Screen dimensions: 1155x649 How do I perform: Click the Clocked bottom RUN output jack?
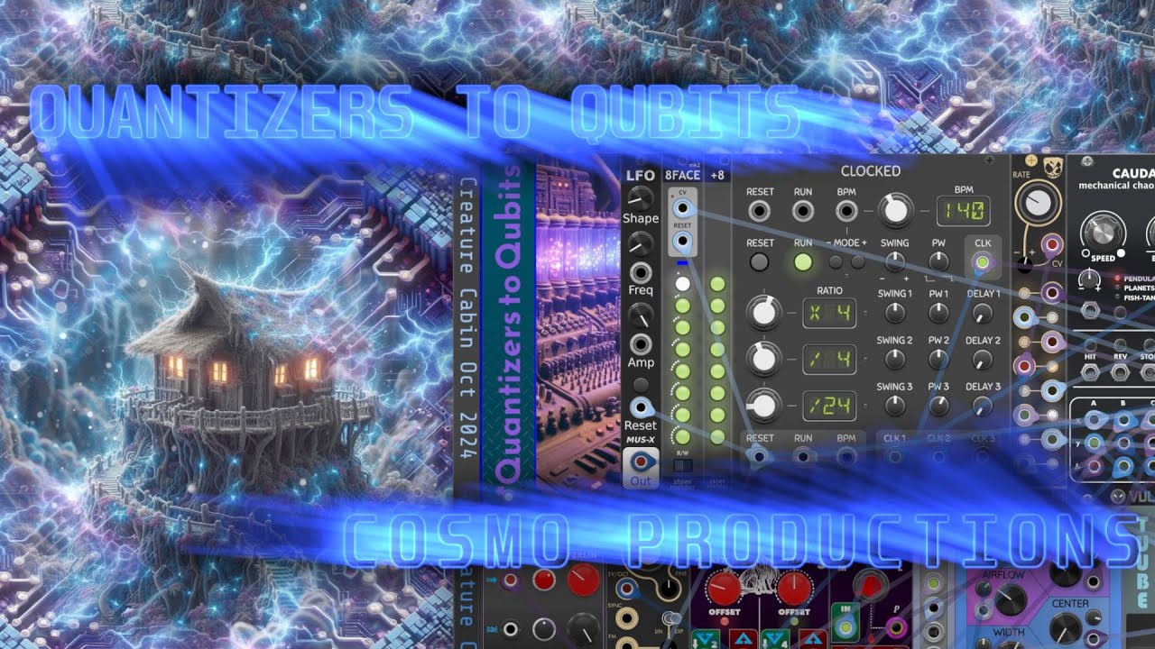(x=802, y=456)
